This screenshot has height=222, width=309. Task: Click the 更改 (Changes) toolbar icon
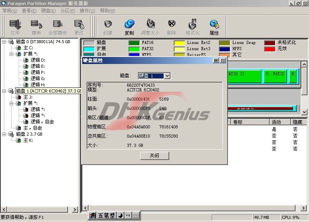coord(79,25)
